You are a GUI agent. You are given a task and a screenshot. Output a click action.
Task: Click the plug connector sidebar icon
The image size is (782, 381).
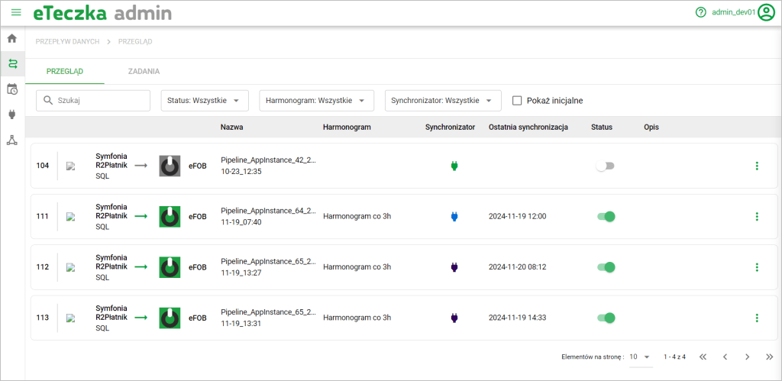[12, 115]
